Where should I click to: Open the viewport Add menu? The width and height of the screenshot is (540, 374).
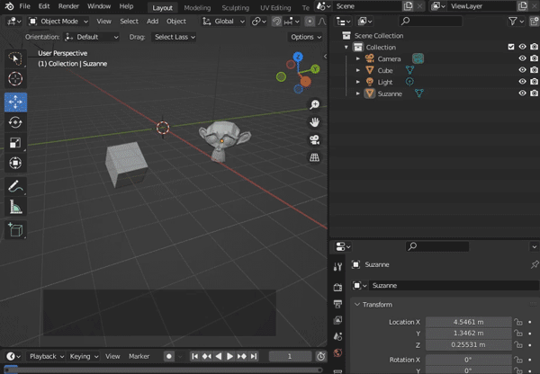point(153,22)
